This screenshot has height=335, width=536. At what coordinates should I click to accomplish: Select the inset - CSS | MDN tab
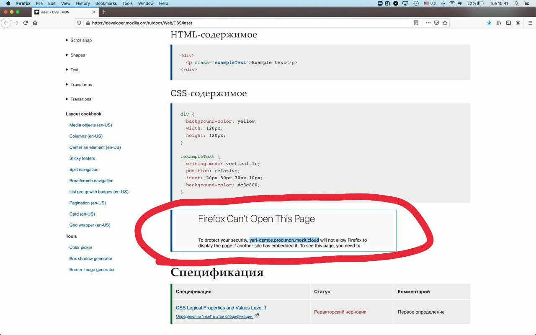coord(64,12)
